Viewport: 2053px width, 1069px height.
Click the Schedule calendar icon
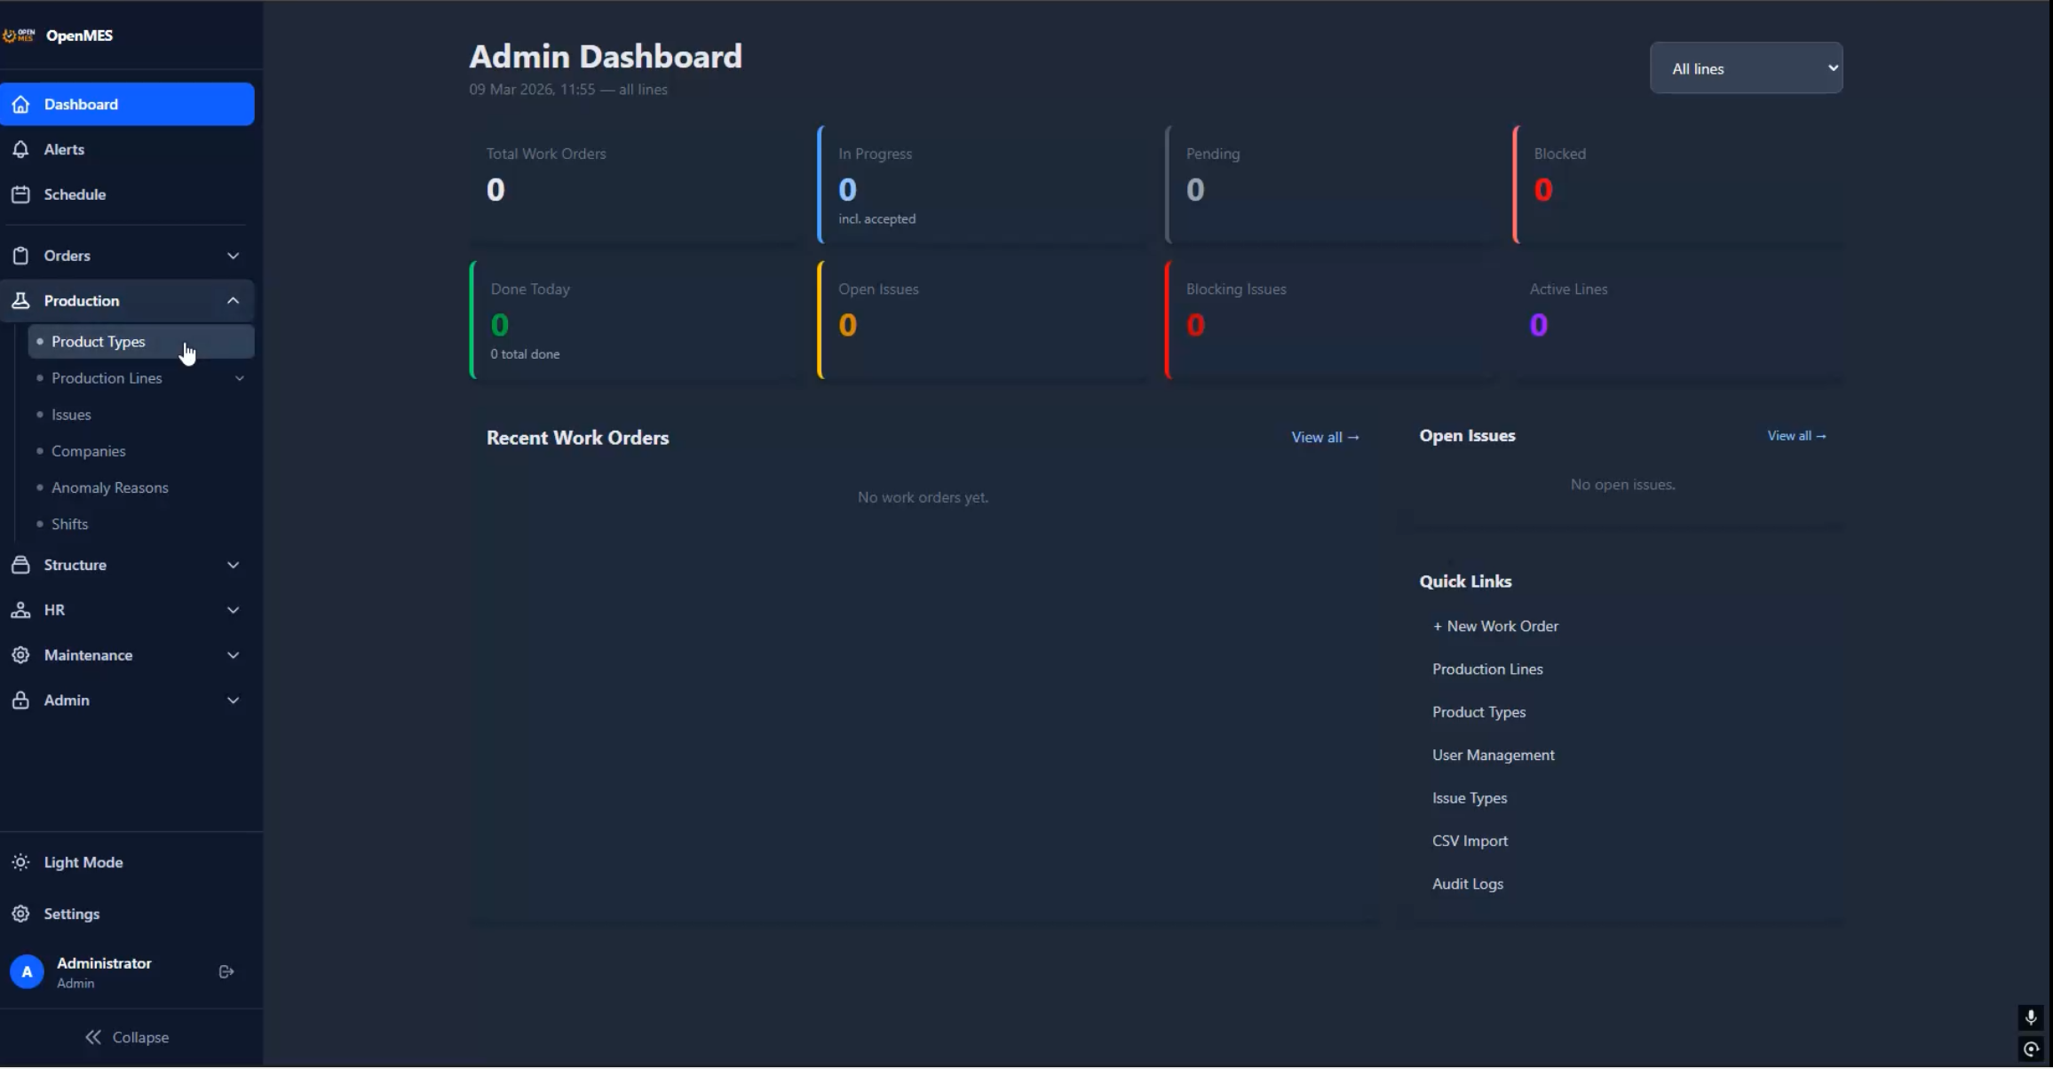(20, 194)
